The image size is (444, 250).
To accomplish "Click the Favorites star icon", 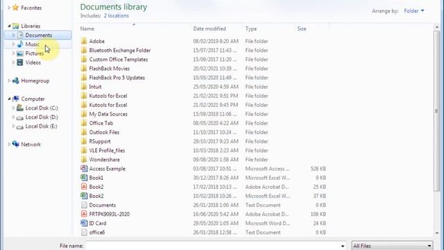I will pos(15,8).
